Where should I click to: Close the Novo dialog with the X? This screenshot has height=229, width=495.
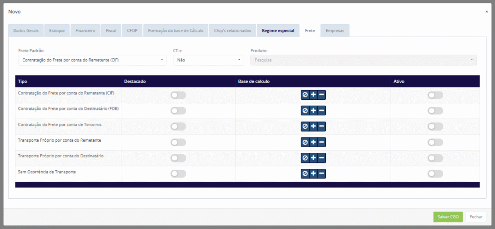tap(486, 11)
